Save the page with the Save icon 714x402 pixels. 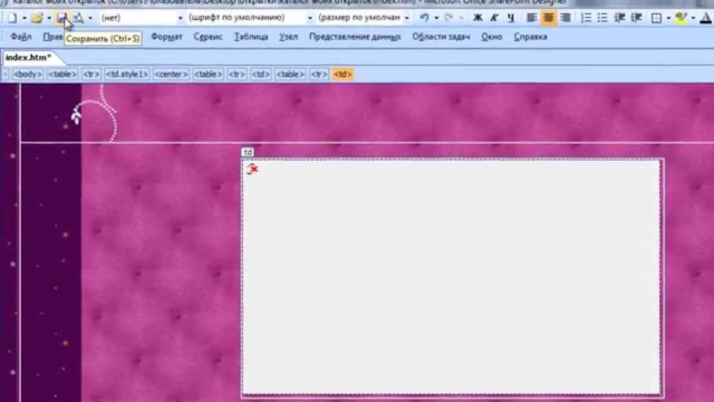click(61, 18)
